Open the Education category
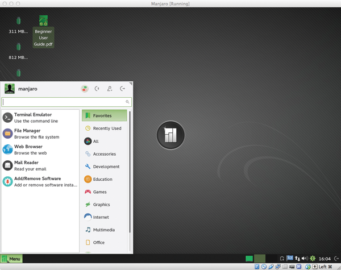The image size is (341, 270). (x=105, y=179)
